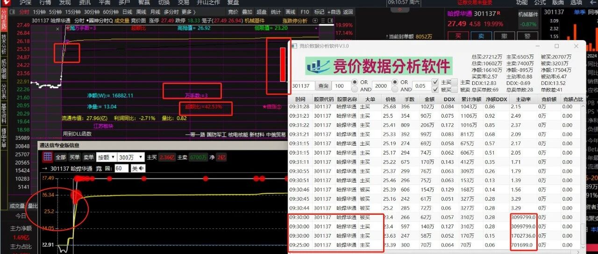598x254 pixels.
Task: Click the 竞价 toolbar button
Action: pos(233,12)
